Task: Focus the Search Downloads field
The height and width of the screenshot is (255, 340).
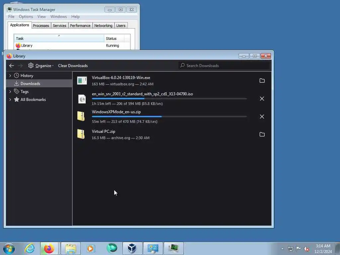Action: tap(224, 65)
